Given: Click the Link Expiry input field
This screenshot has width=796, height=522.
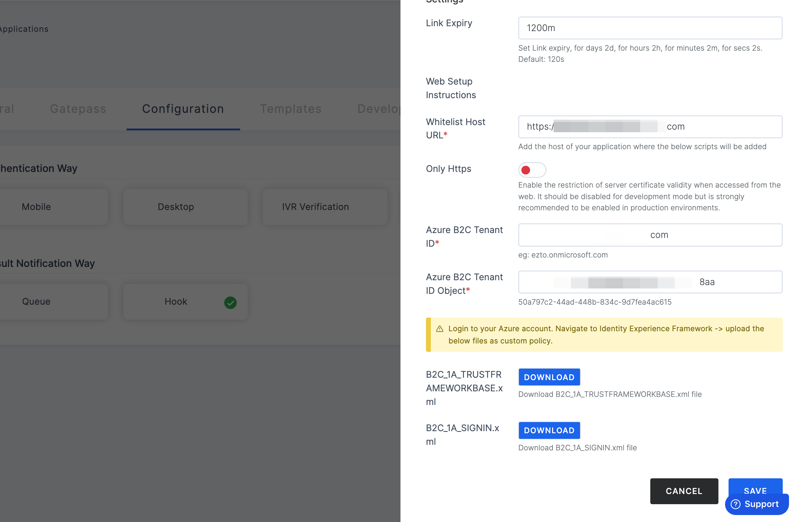Looking at the screenshot, I should (650, 28).
